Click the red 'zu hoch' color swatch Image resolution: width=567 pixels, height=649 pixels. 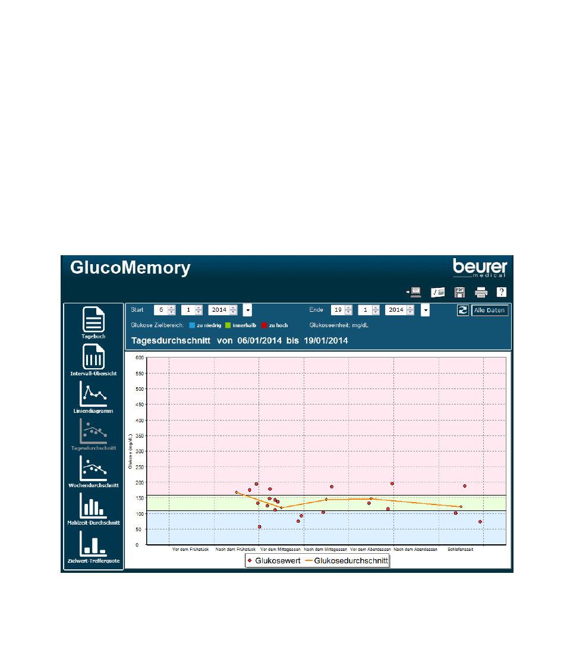point(264,325)
